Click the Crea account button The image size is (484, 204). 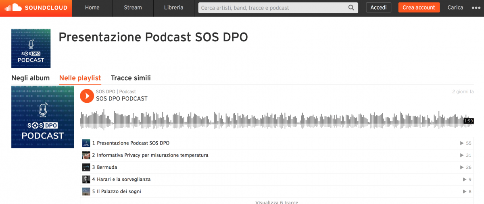pyautogui.click(x=419, y=8)
